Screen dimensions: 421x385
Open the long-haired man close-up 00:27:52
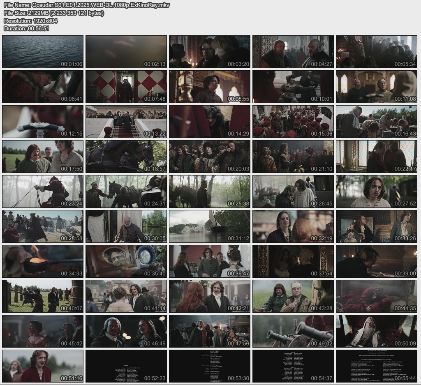point(377,191)
